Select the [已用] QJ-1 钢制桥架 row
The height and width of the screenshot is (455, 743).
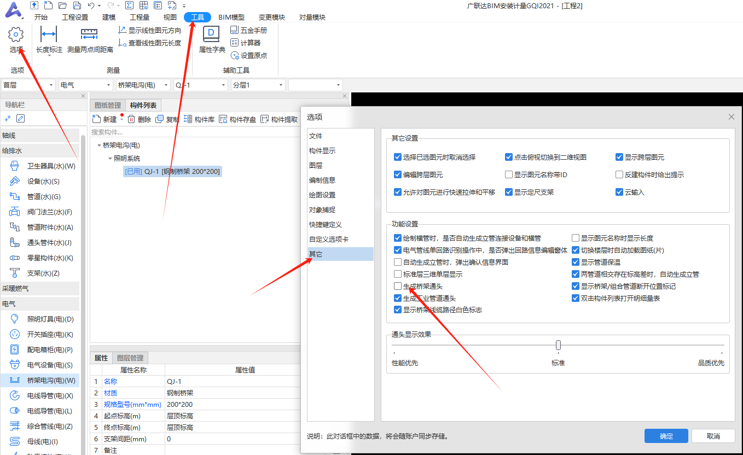click(x=173, y=172)
